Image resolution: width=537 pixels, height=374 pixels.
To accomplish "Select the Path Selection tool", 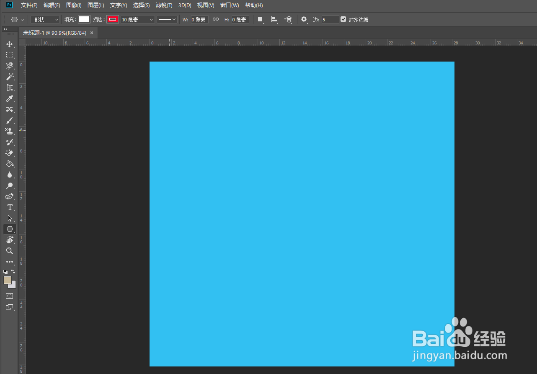I will click(9, 218).
